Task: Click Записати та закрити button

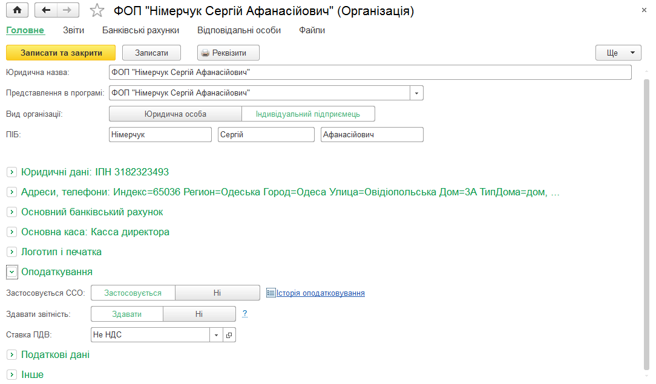Action: click(x=61, y=53)
